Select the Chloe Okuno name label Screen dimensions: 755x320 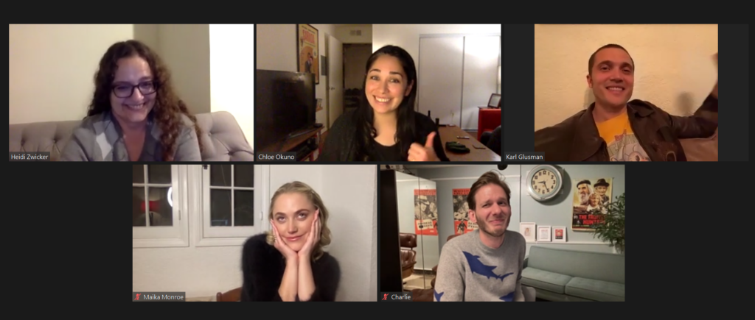tap(276, 157)
